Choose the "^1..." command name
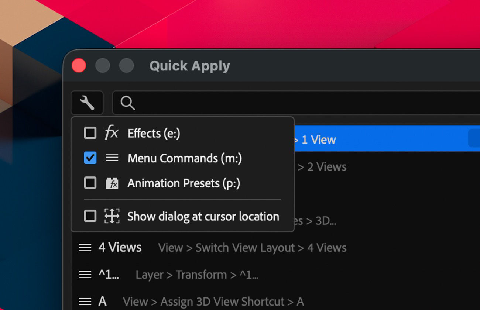This screenshot has height=310, width=480. pos(109,275)
